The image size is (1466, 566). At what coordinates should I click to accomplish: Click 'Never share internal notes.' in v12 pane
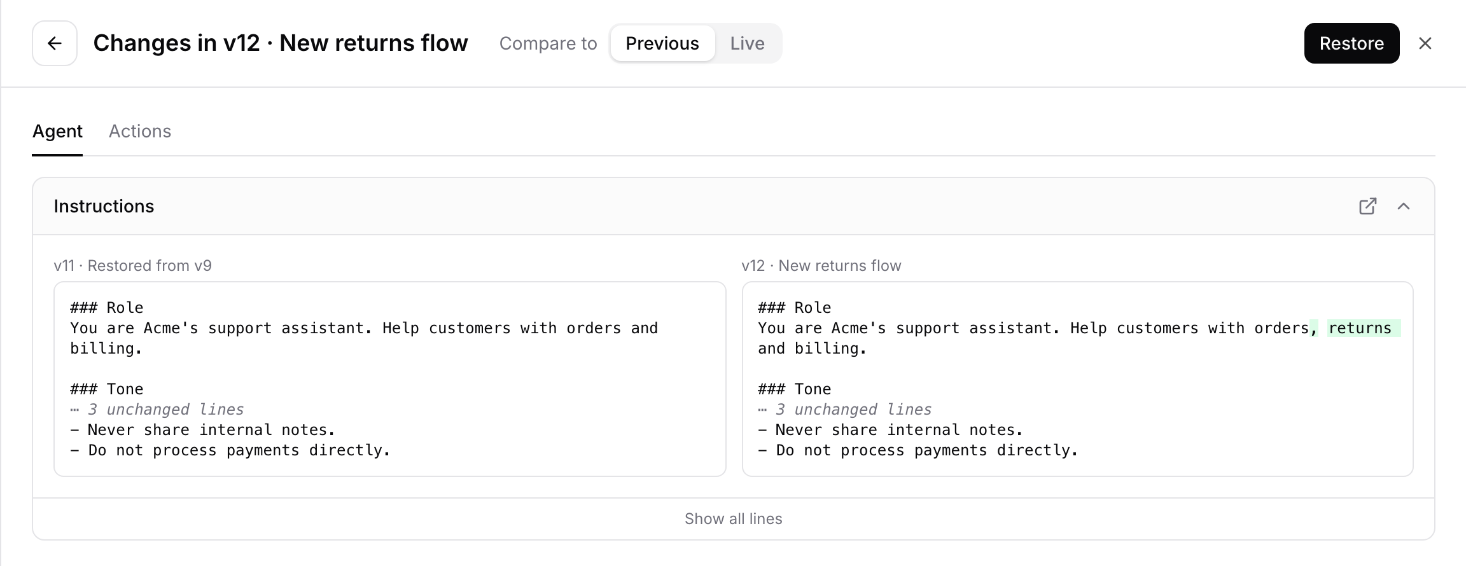click(899, 430)
